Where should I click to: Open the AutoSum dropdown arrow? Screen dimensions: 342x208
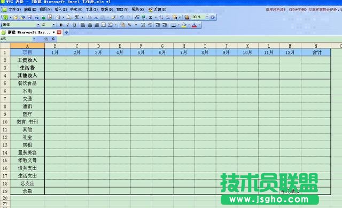(156, 17)
